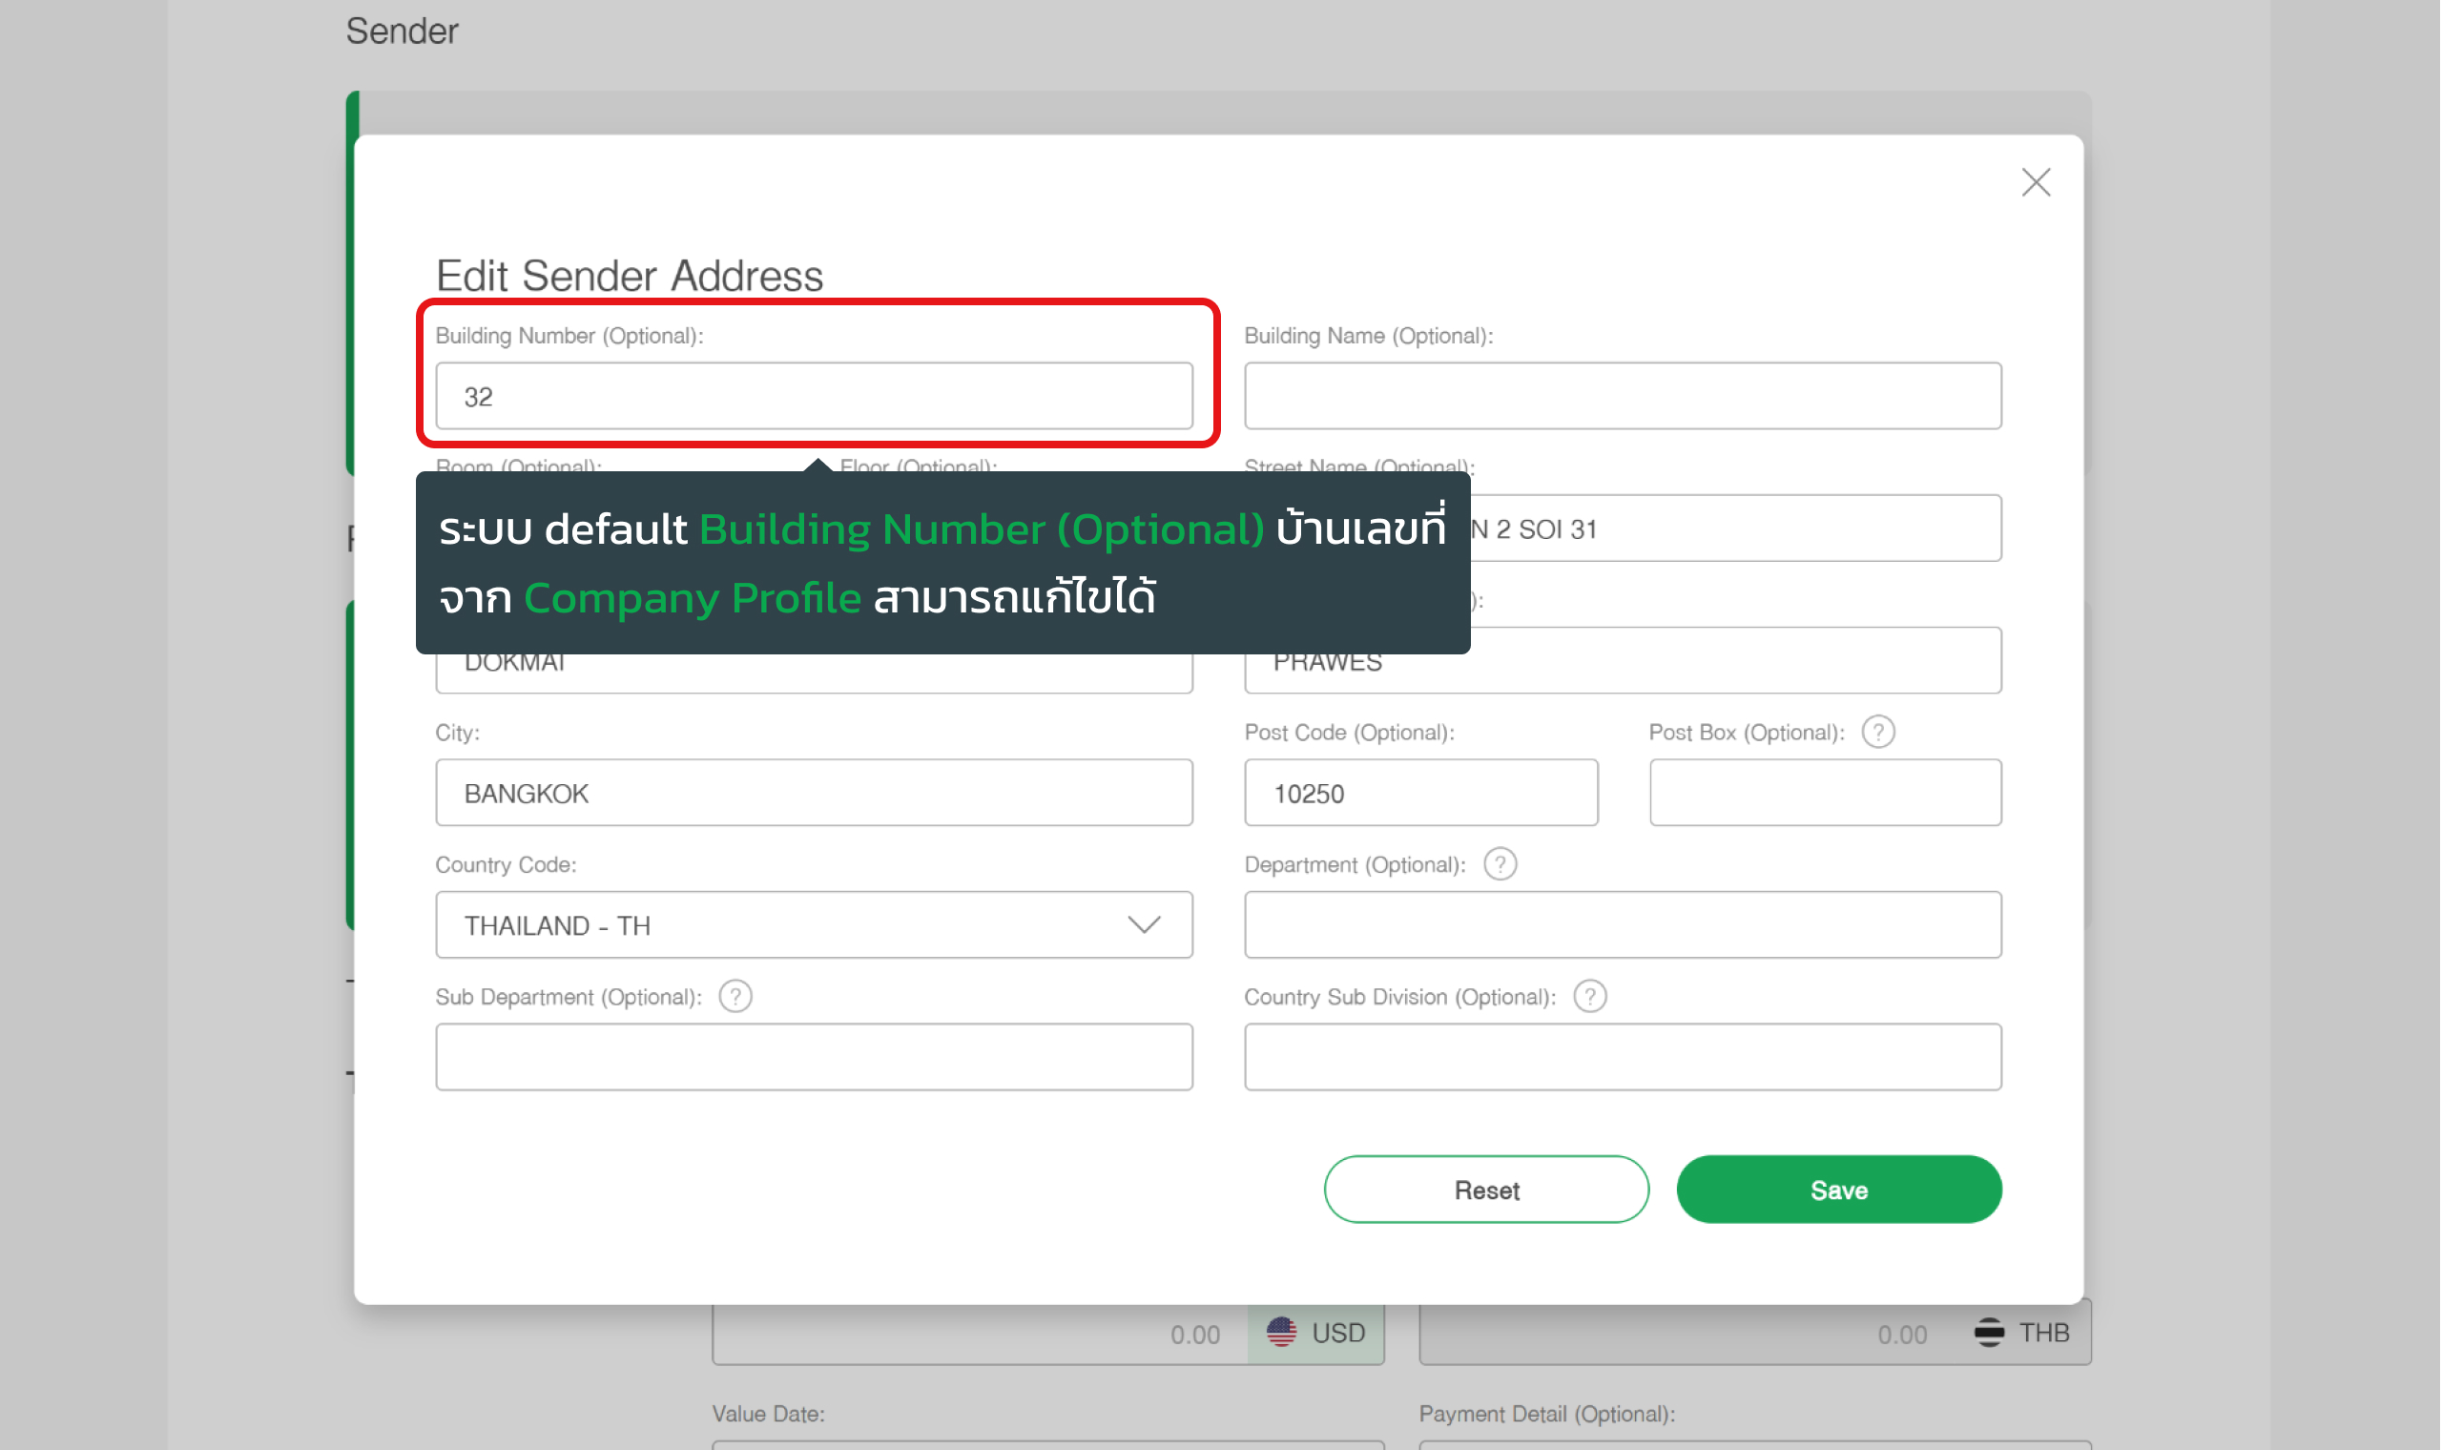Click the Street Name field showing SOI 31

[1736, 528]
